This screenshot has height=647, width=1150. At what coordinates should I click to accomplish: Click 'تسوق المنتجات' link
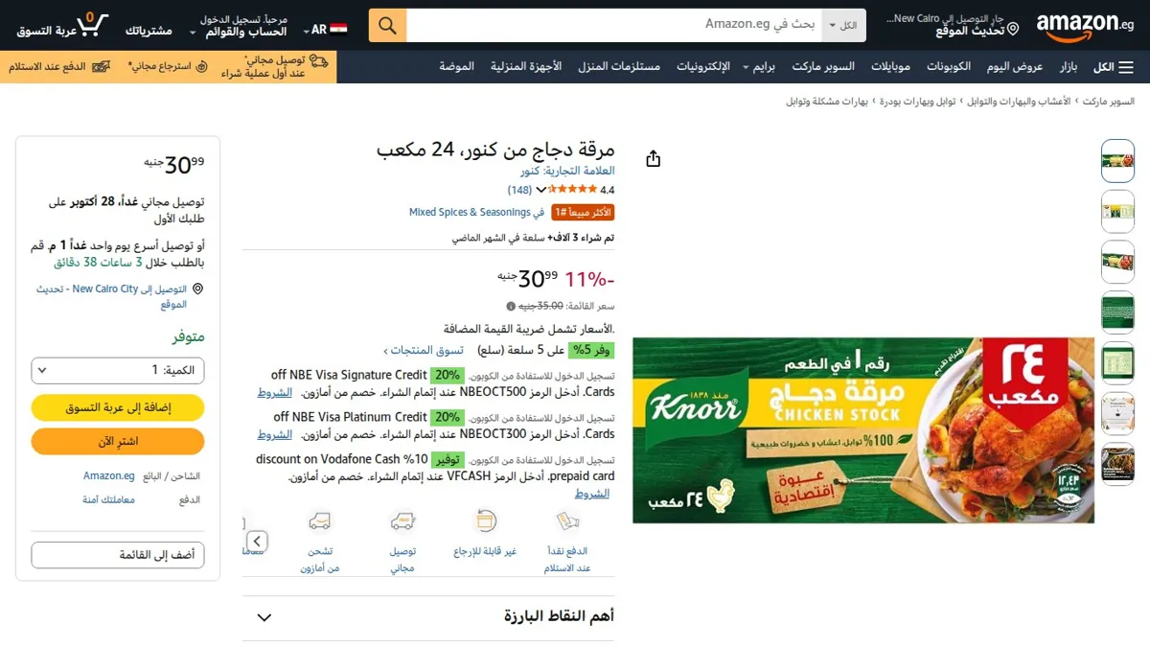tap(425, 350)
